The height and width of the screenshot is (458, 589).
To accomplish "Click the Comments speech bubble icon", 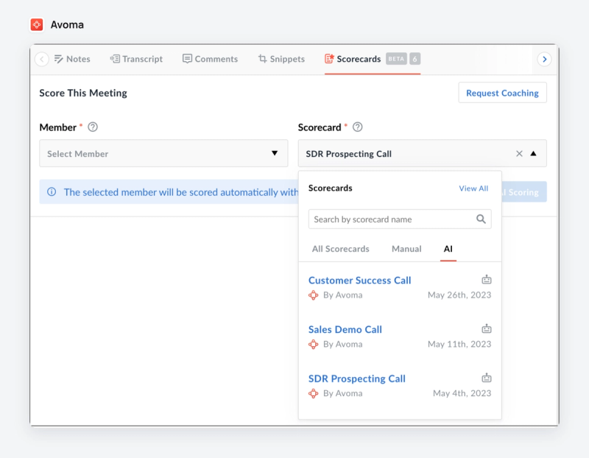I will (x=187, y=59).
